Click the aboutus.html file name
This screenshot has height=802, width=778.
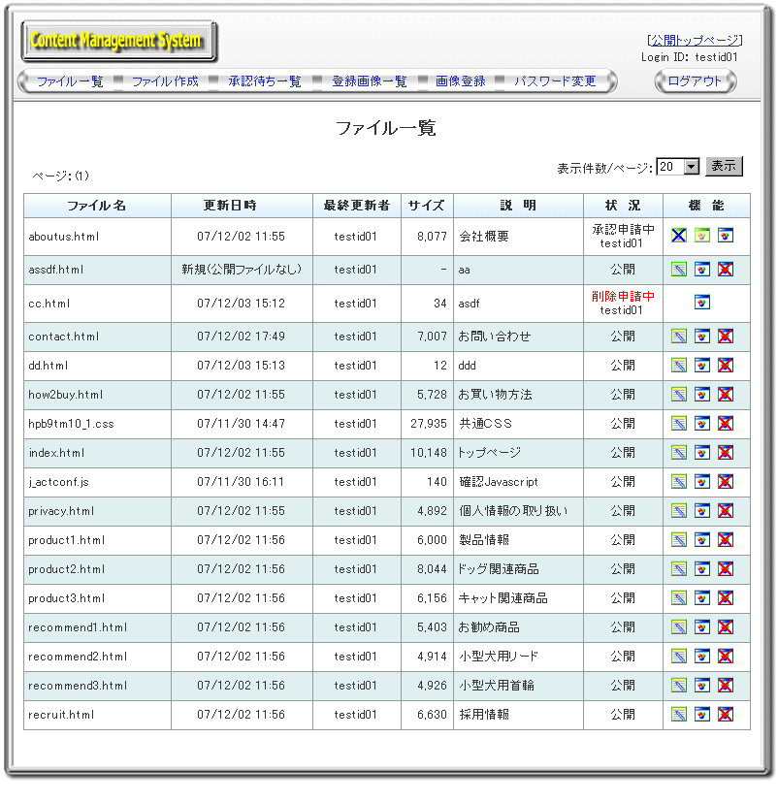coord(63,237)
